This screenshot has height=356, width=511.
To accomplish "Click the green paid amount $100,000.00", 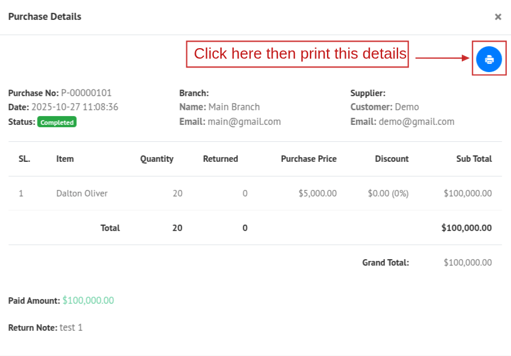I will [88, 300].
